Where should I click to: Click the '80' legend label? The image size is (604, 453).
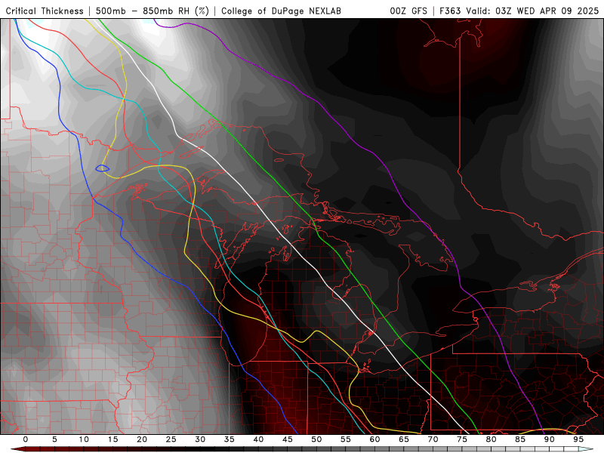point(491,439)
